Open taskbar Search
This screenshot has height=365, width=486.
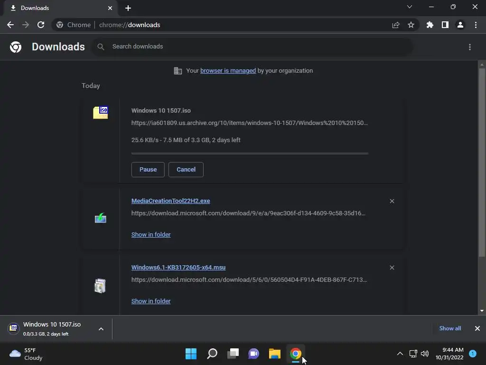[x=212, y=354]
